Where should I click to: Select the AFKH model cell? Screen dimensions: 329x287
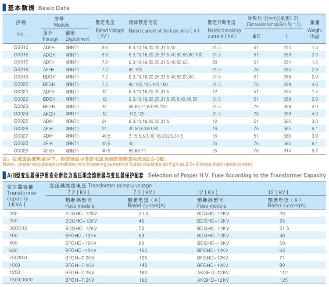pyautogui.click(x=49, y=151)
